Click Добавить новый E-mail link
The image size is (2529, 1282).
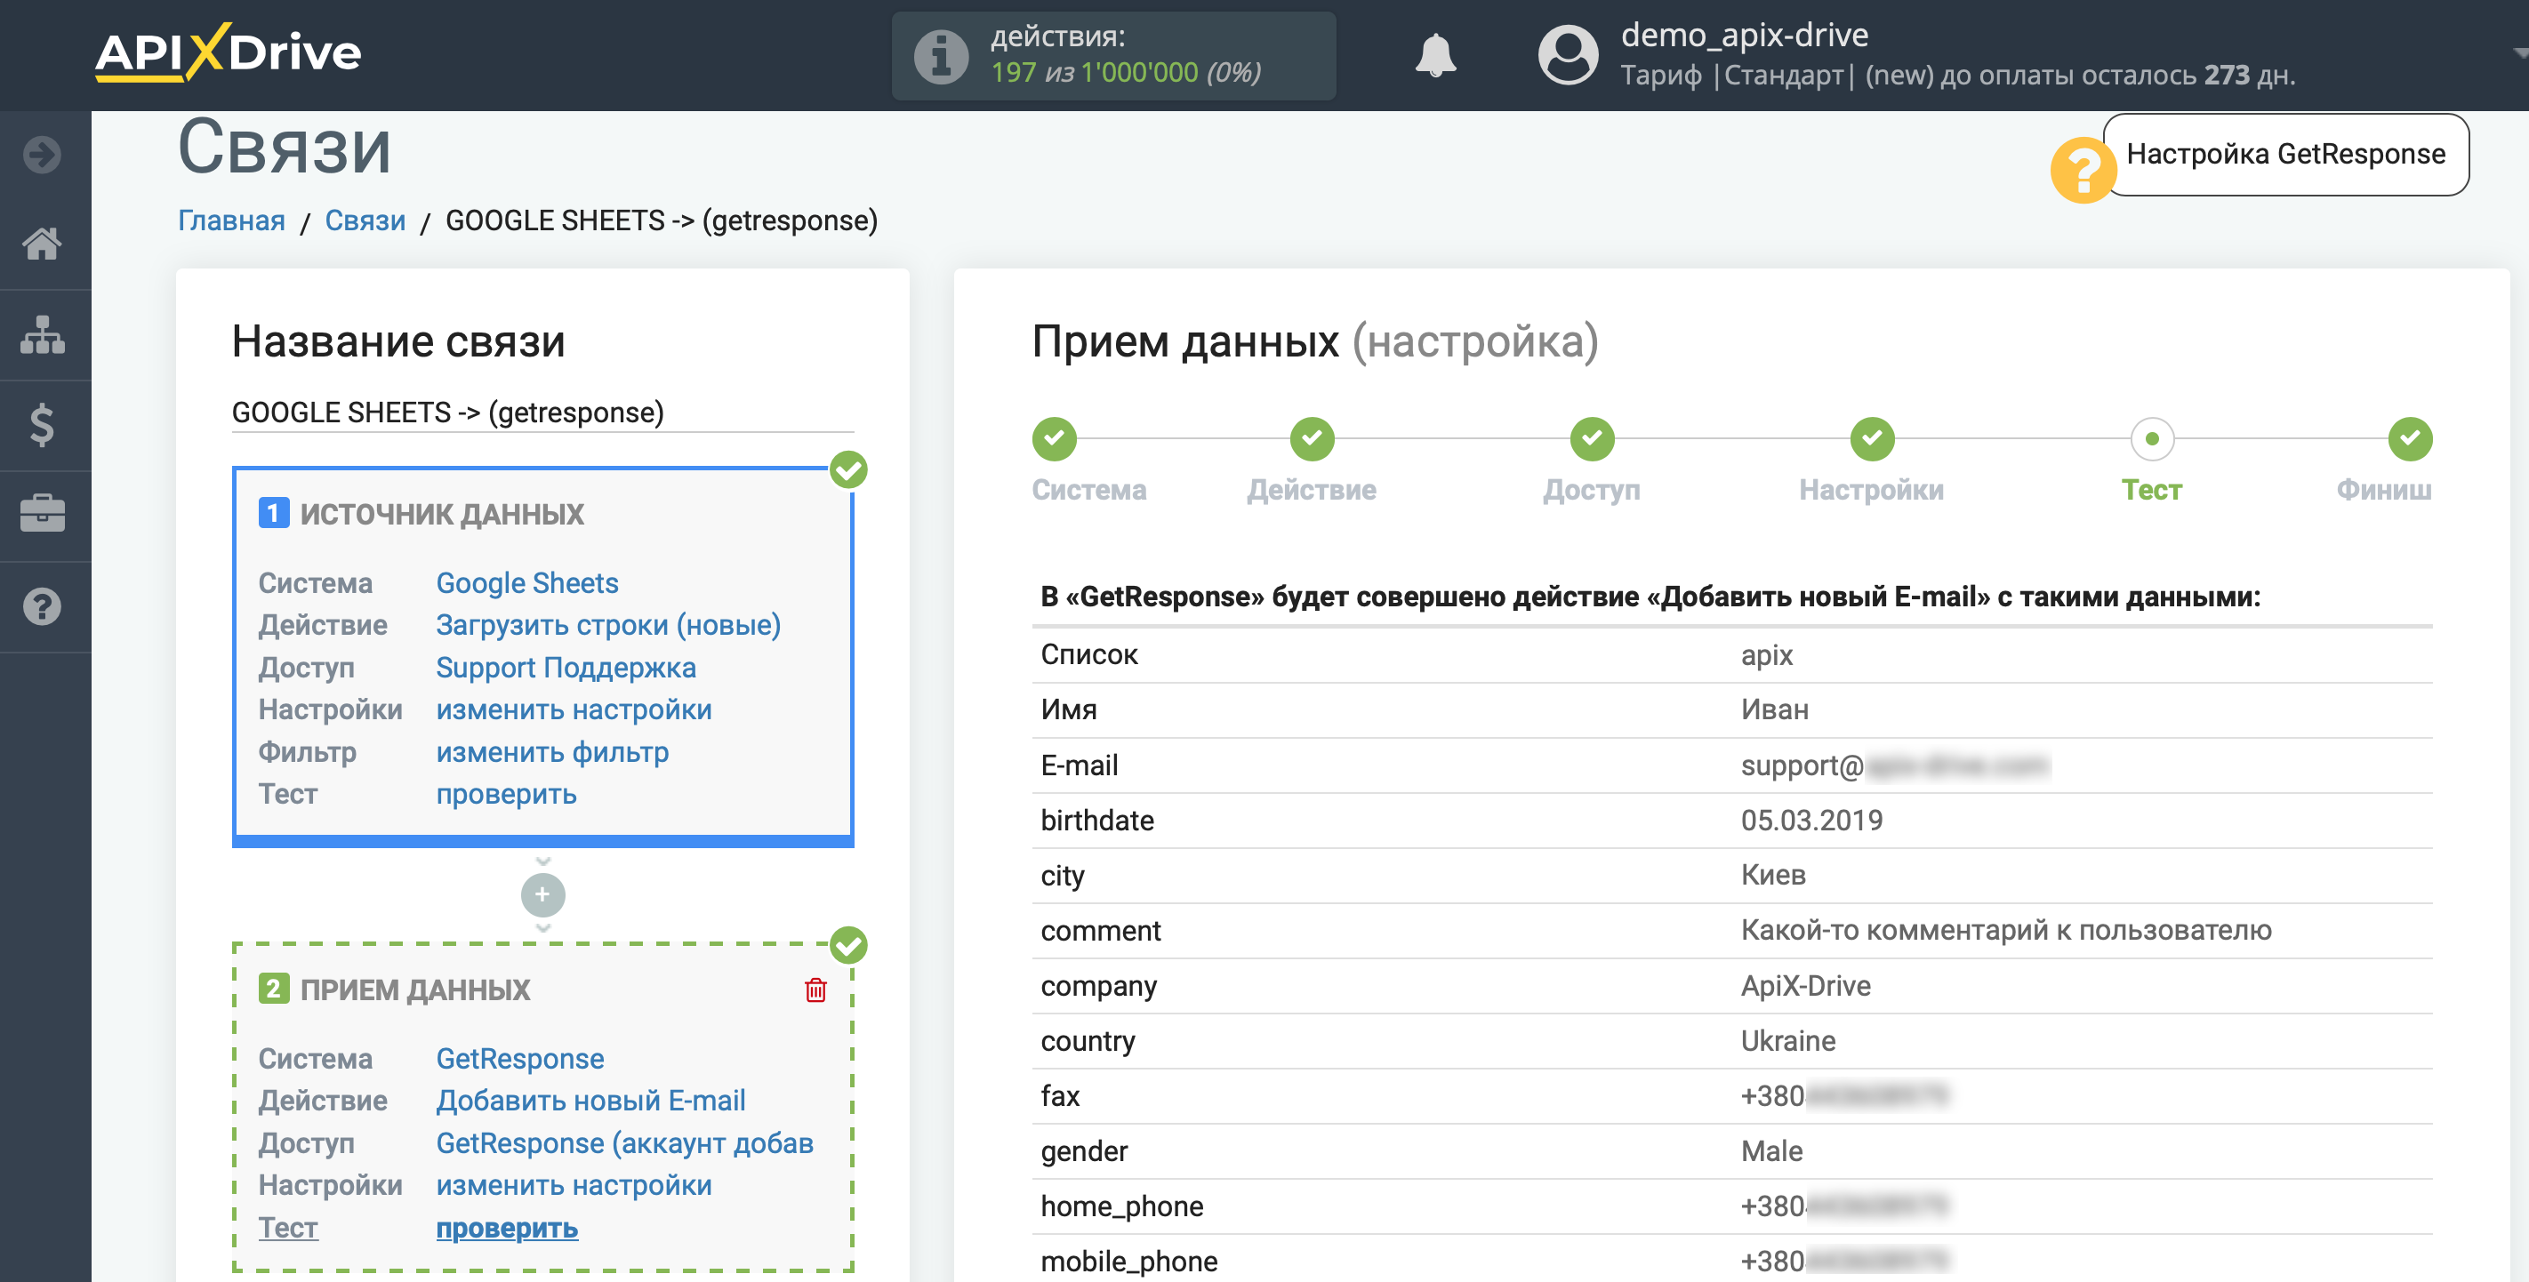point(590,1101)
